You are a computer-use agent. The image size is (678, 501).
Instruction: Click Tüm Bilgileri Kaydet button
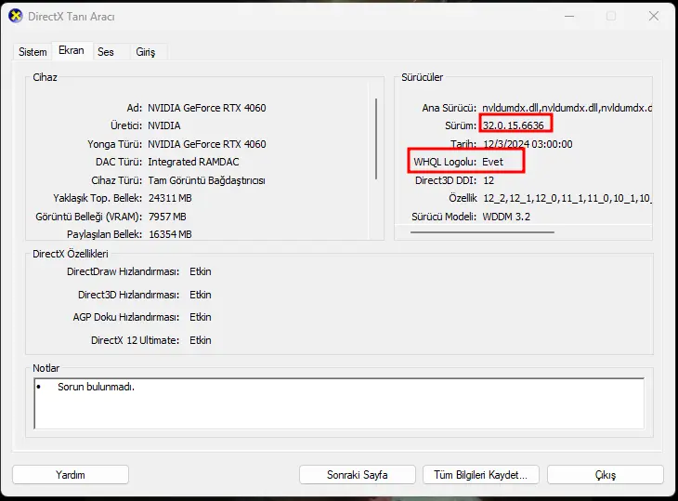pos(481,475)
